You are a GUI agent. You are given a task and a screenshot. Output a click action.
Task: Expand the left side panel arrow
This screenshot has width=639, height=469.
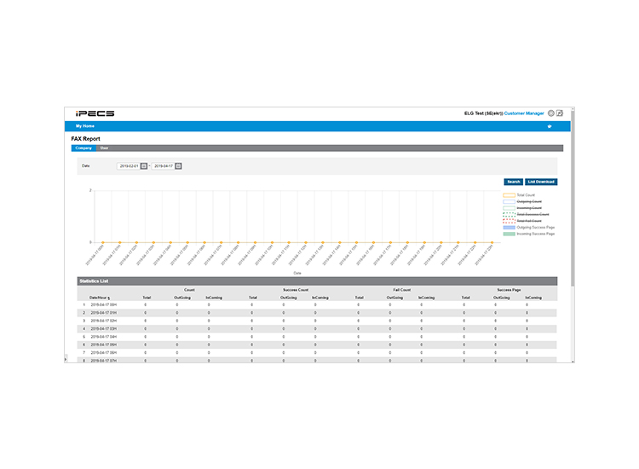[x=66, y=359]
